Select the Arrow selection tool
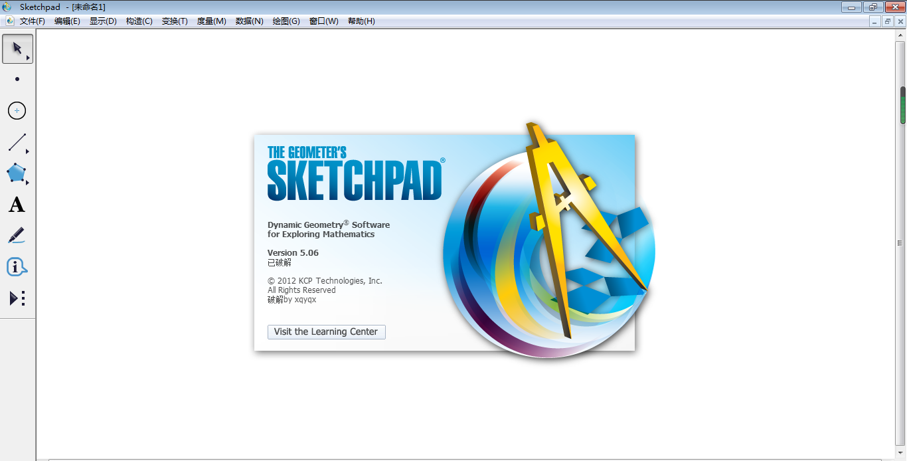The width and height of the screenshot is (907, 461). click(17, 48)
